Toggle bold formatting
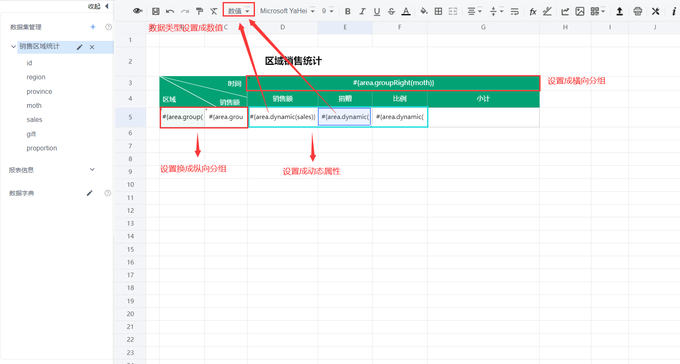 348,11
